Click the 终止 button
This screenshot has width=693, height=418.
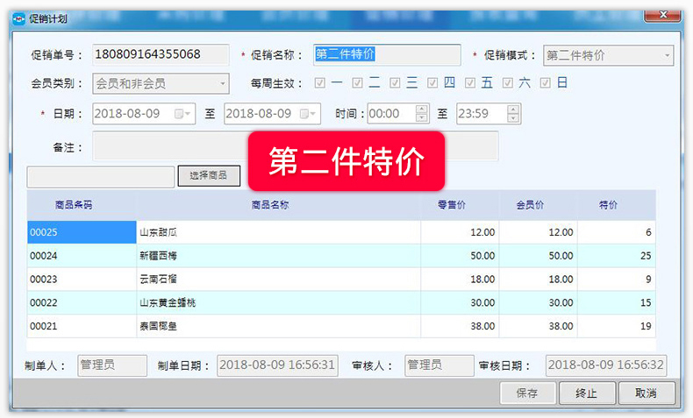point(587,393)
